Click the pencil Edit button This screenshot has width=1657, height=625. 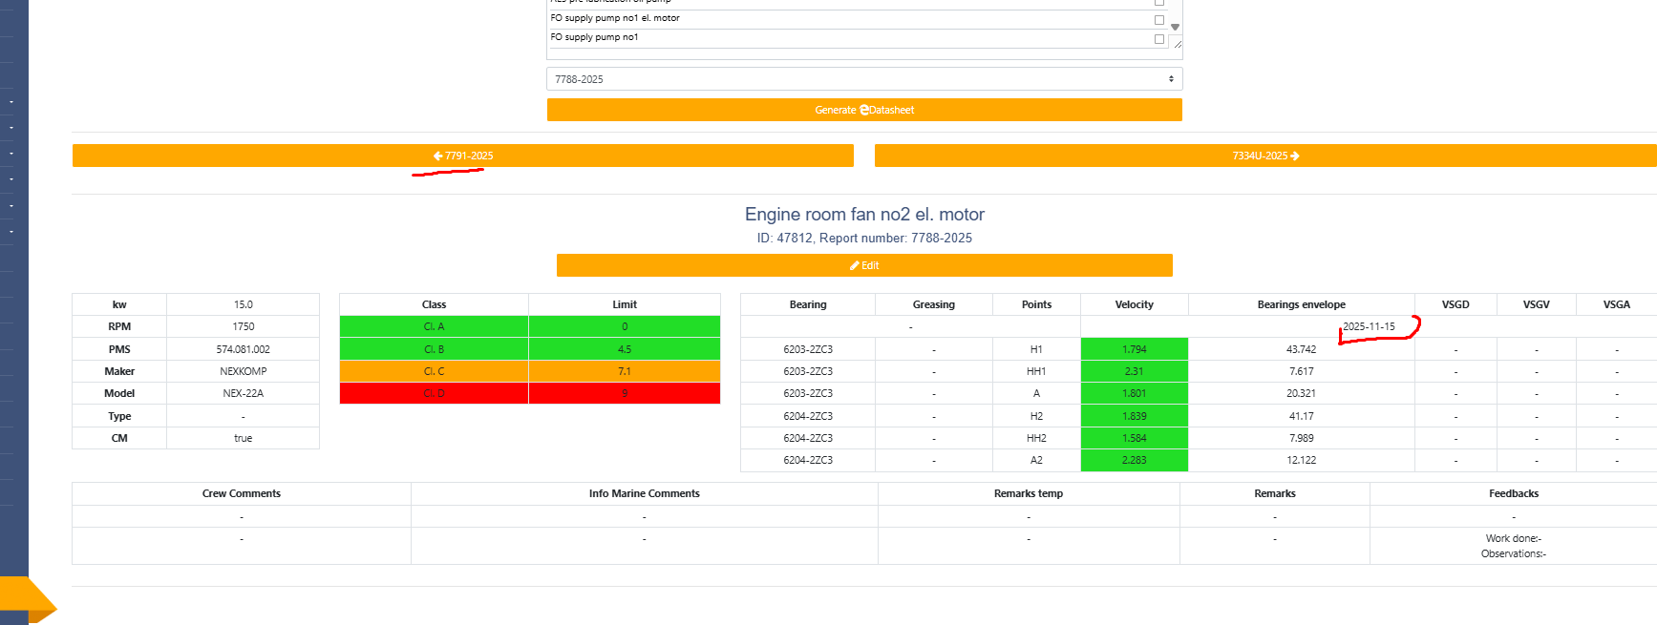click(863, 265)
